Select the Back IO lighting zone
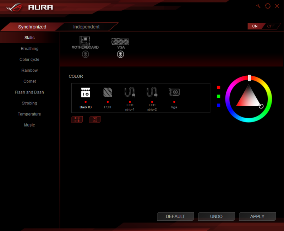284x231 pixels. (86, 98)
